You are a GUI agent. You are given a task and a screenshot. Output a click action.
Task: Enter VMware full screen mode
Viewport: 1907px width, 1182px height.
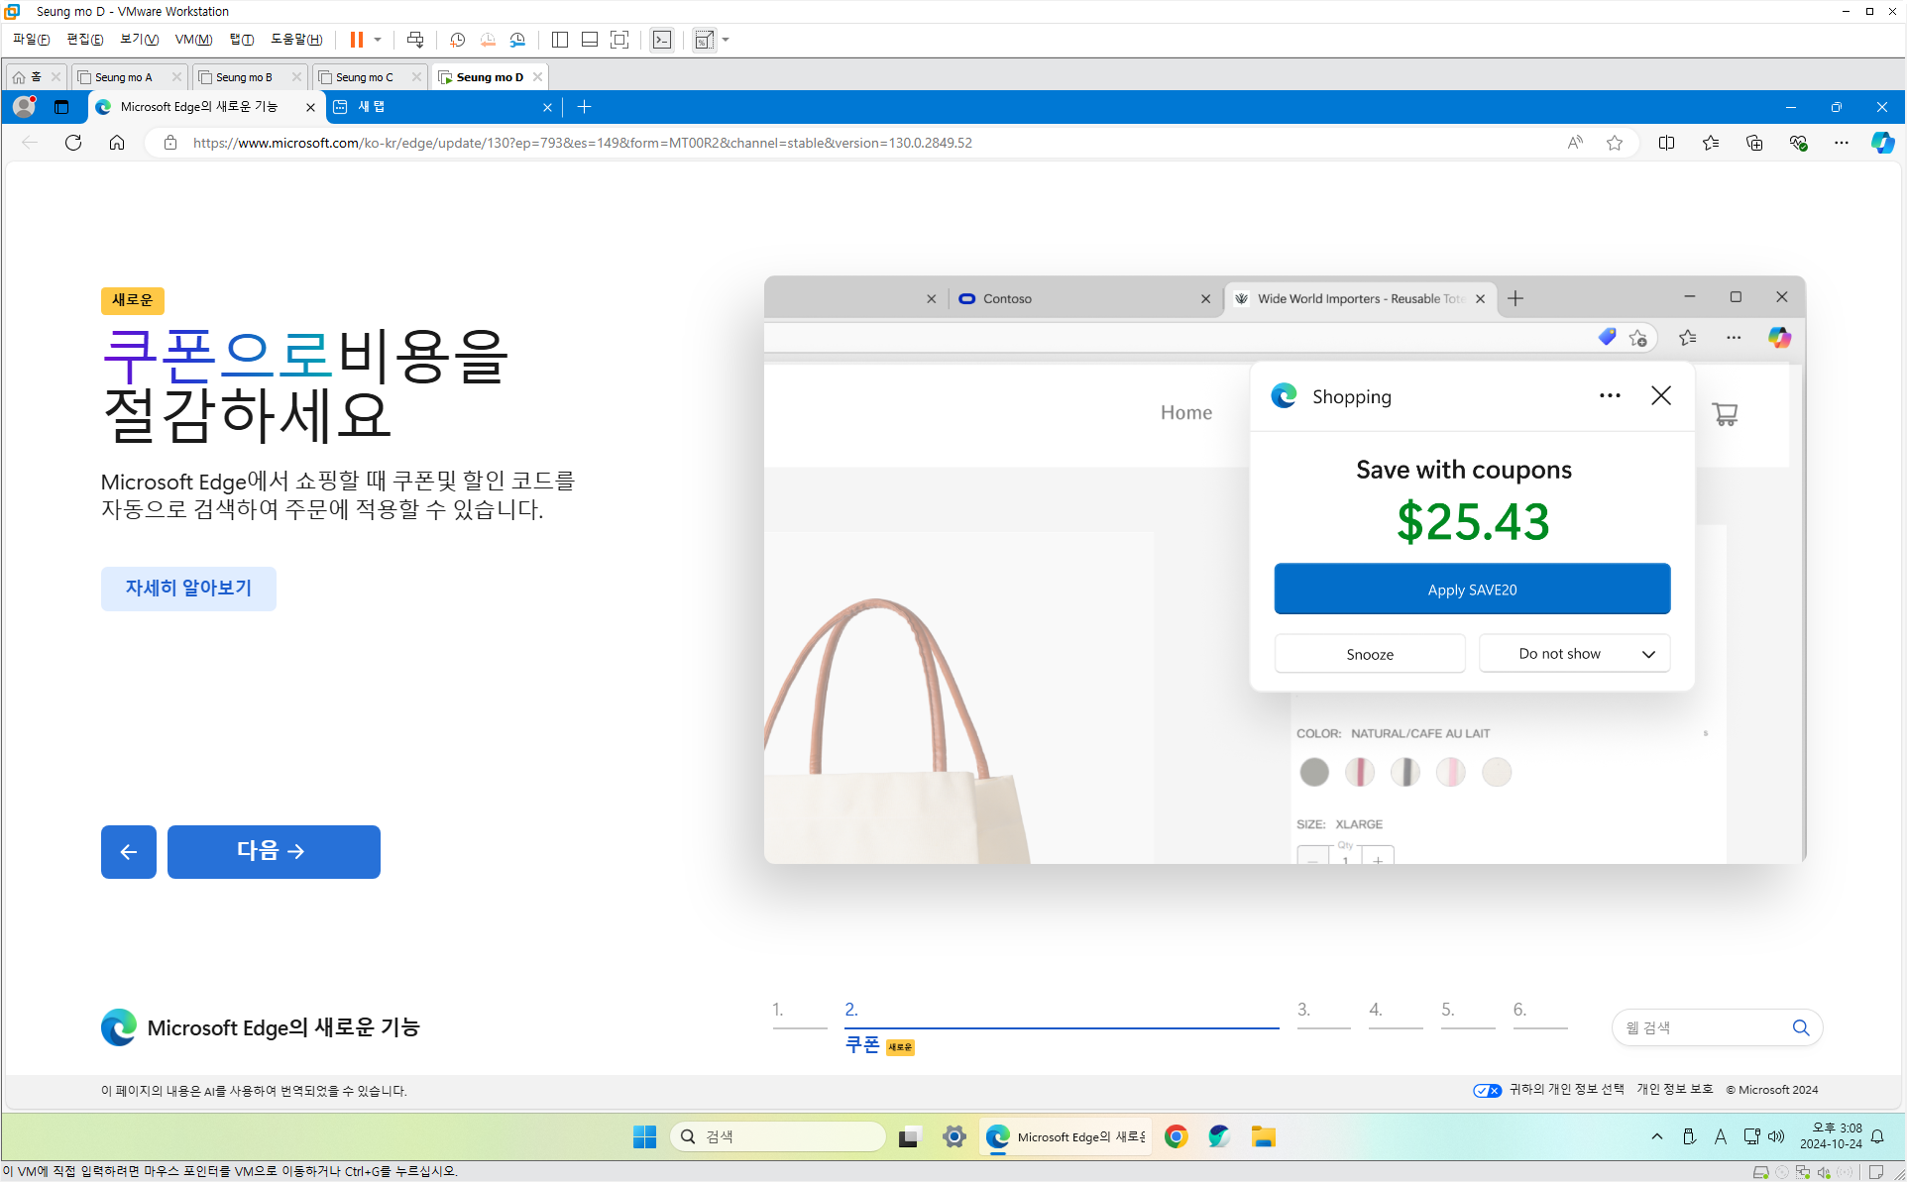pos(619,40)
